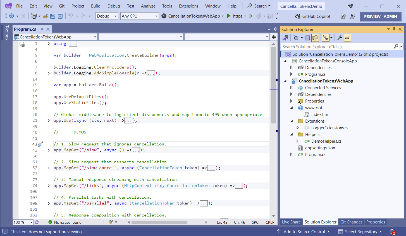406x236 pixels.
Task: Click the Save All icon in the toolbar
Action: tap(60, 16)
